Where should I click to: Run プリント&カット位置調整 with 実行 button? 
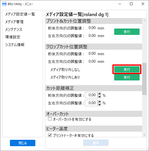click(x=127, y=32)
